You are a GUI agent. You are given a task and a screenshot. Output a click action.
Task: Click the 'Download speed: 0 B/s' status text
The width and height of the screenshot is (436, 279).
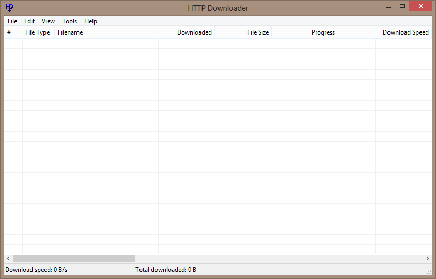36,270
